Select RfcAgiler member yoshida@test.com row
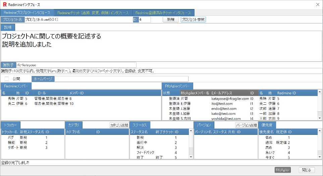 [x=240, y=118]
